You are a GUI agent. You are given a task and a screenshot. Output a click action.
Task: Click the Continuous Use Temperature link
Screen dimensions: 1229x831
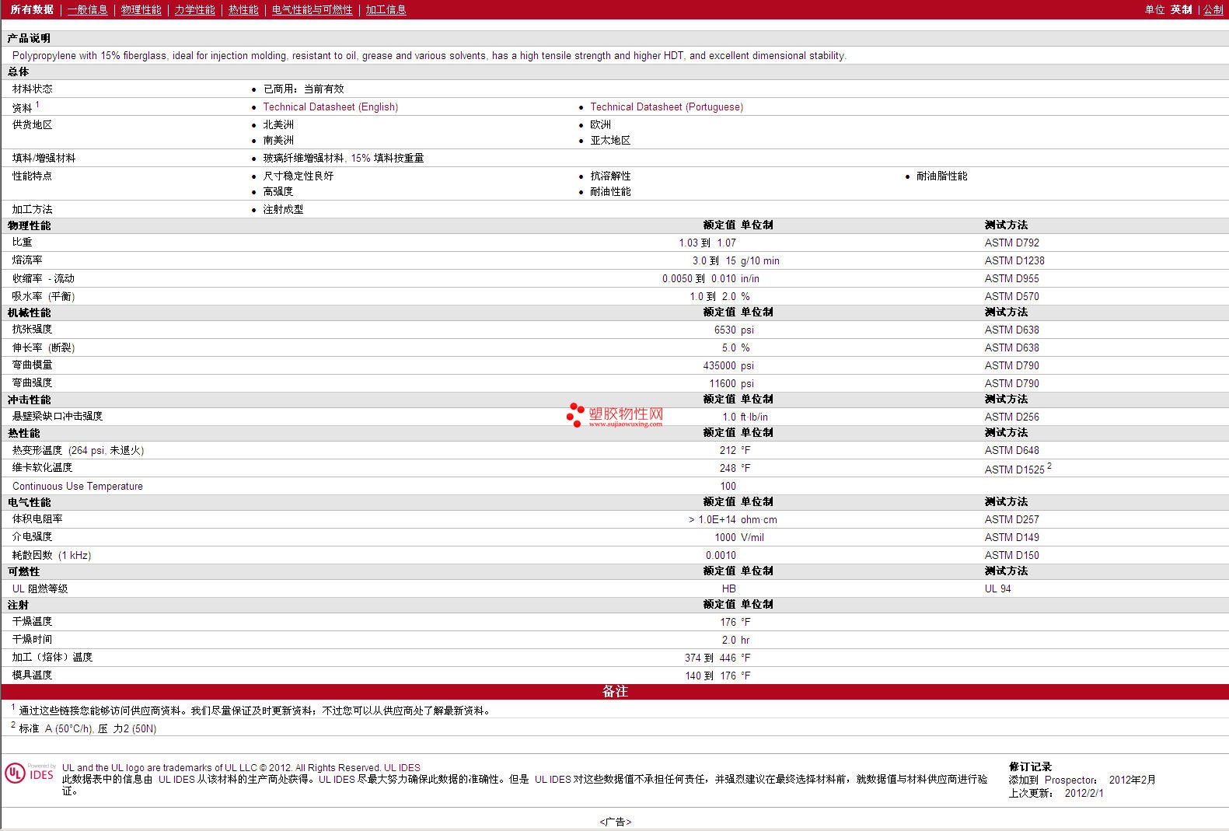pyautogui.click(x=78, y=487)
